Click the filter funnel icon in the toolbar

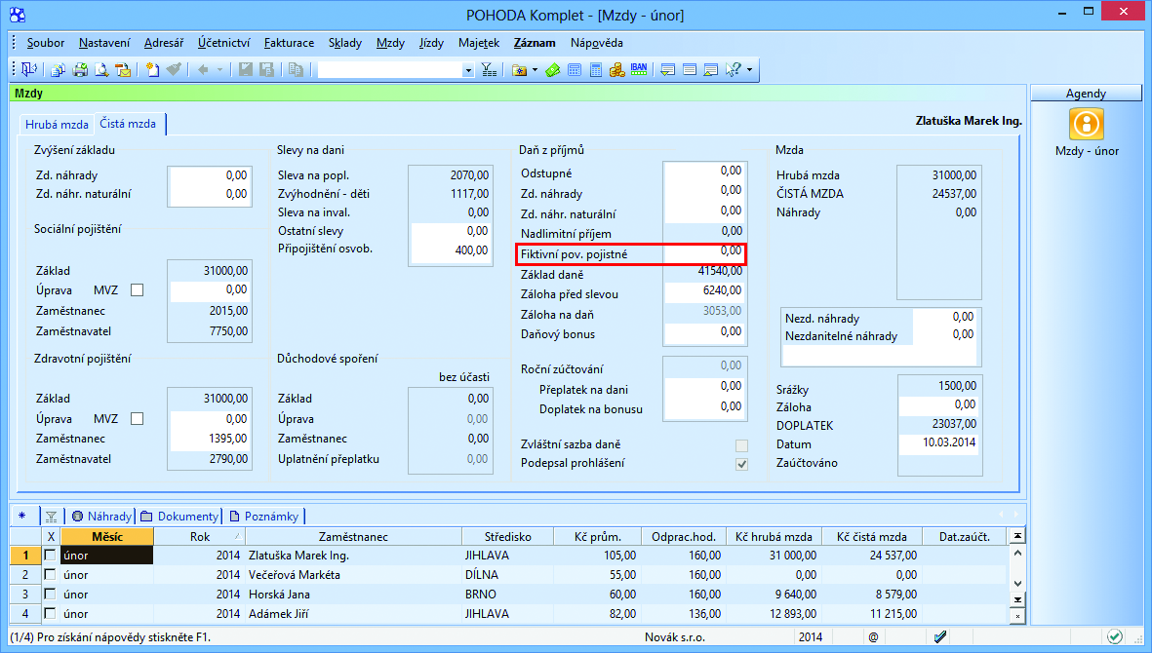coord(489,70)
